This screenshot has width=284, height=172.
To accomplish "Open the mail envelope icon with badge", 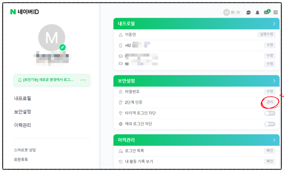I will [x=267, y=12].
